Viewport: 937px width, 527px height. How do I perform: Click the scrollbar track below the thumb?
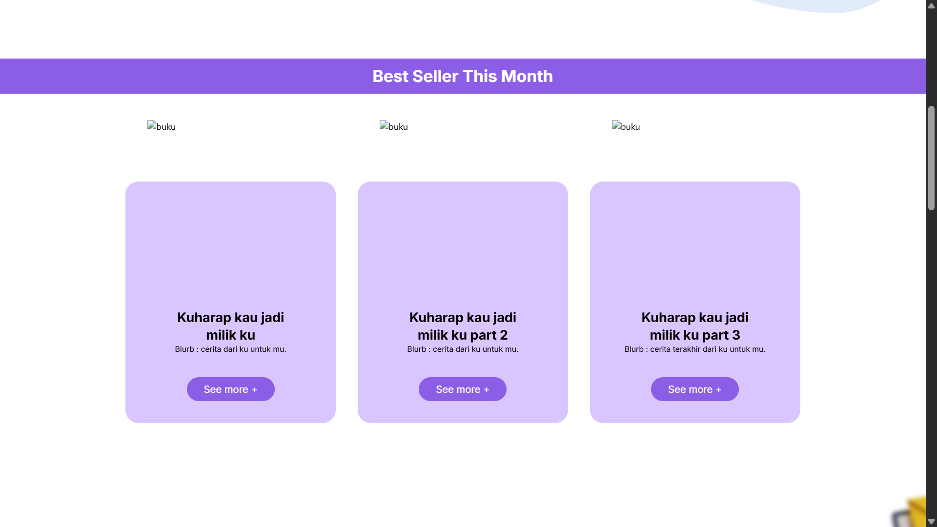pos(931,361)
